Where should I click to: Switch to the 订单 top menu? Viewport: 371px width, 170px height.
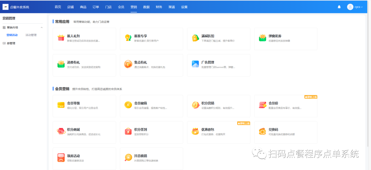95,7
